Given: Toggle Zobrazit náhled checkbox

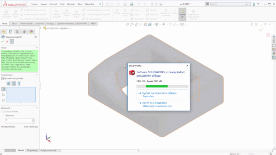Looking at the screenshot, I should point(3,112).
